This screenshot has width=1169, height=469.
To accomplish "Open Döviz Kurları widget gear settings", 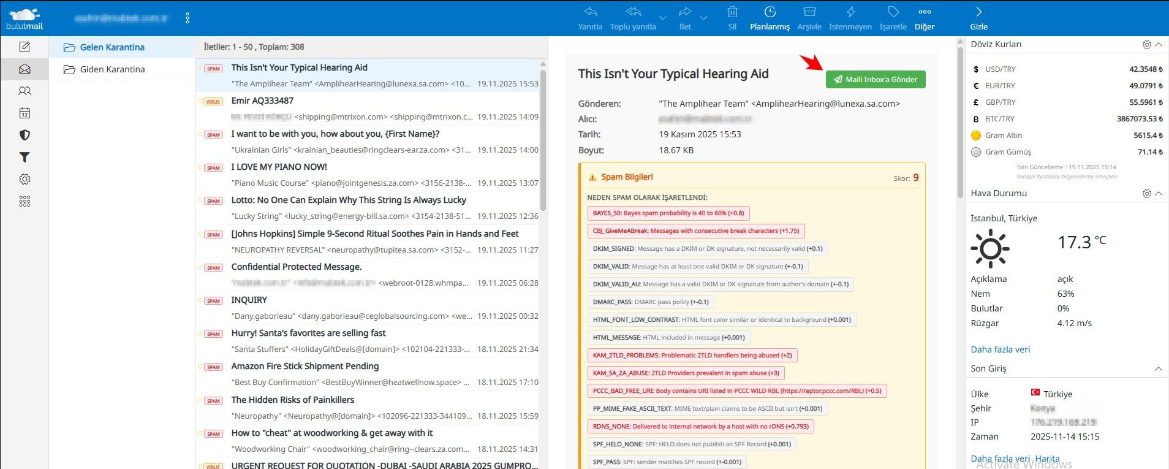I will pyautogui.click(x=1146, y=45).
